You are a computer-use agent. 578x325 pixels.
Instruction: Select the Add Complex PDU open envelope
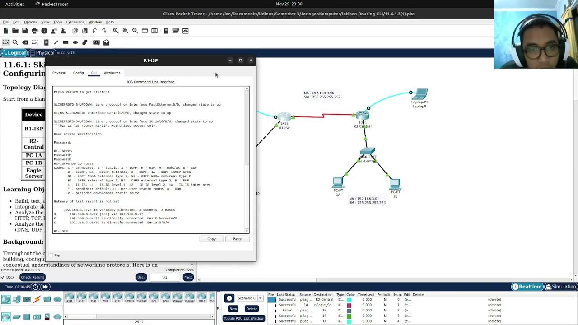click(x=106, y=42)
